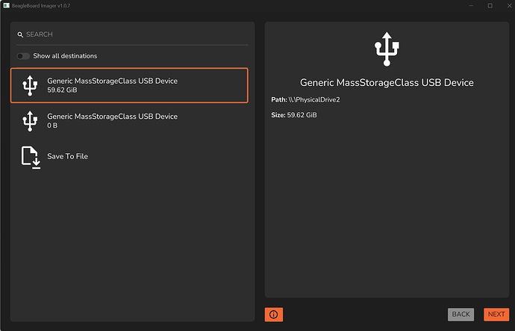
Task: Proceed with the NEXT button
Action: pos(496,315)
